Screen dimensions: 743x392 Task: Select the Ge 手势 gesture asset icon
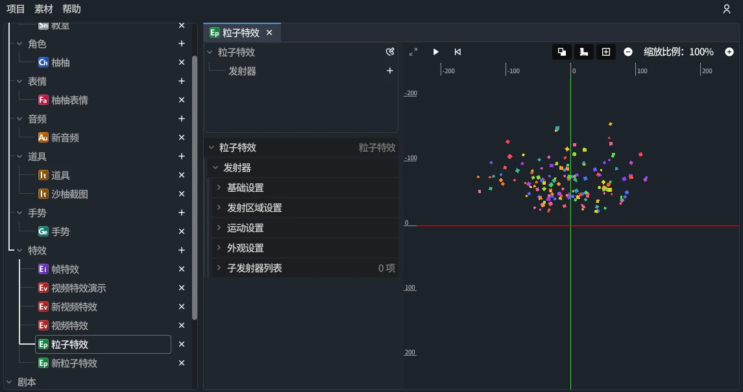[44, 231]
